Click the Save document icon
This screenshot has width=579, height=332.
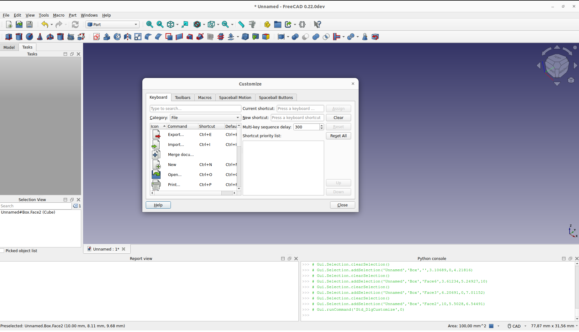[x=29, y=24]
